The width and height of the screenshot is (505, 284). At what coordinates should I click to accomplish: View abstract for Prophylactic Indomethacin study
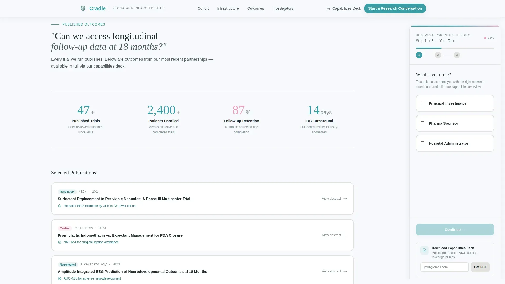(334, 235)
